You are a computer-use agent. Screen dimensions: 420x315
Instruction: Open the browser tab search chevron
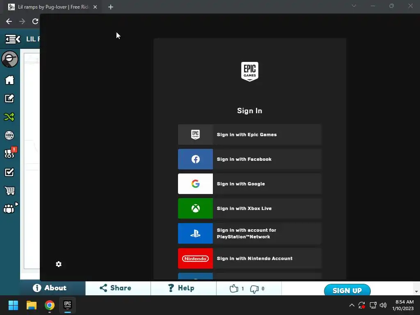[x=354, y=6]
